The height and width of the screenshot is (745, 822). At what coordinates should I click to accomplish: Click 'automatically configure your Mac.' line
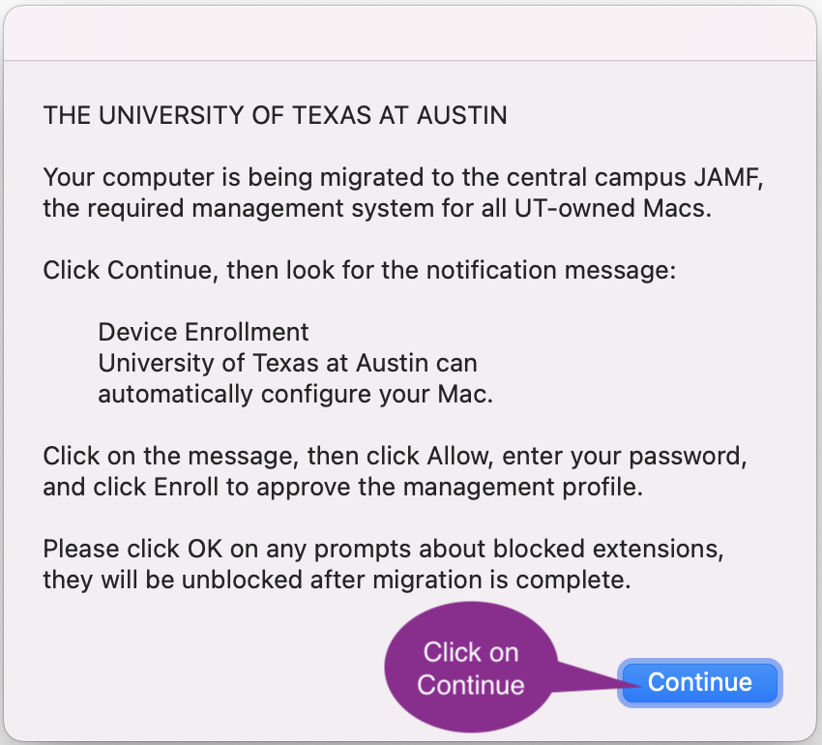coord(295,395)
